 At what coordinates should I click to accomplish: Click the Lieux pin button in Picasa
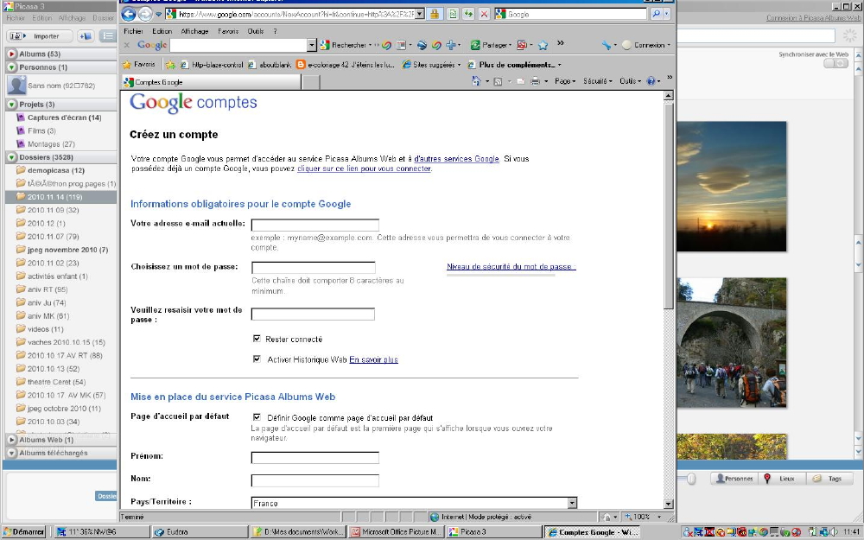click(x=781, y=479)
